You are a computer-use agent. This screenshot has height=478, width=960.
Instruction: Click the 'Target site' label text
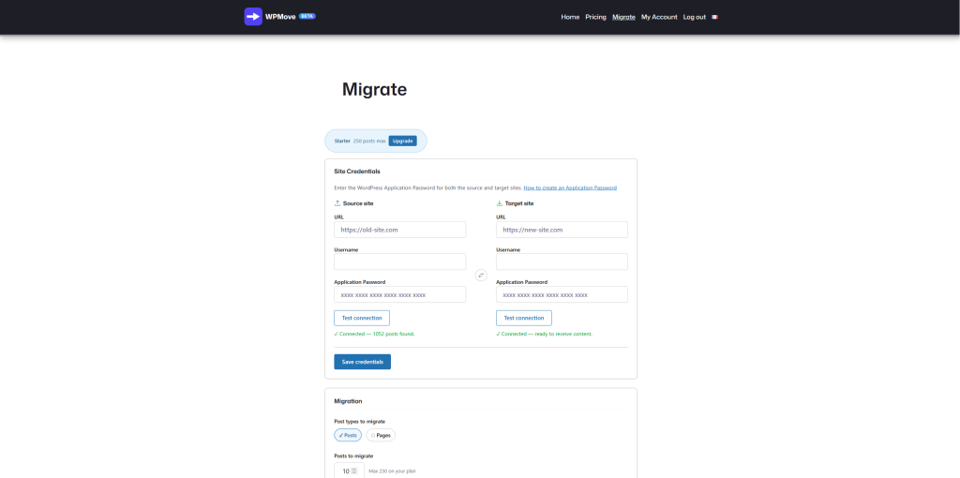(x=519, y=203)
